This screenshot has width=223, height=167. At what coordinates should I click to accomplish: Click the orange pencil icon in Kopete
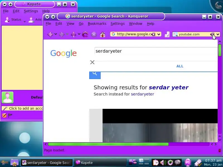coord(4,116)
